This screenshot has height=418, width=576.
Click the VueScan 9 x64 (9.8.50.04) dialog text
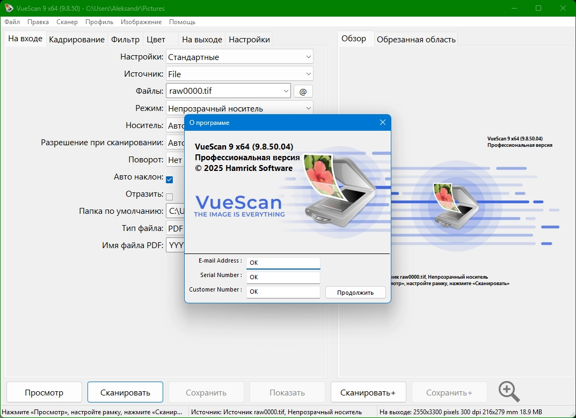pyautogui.click(x=244, y=147)
